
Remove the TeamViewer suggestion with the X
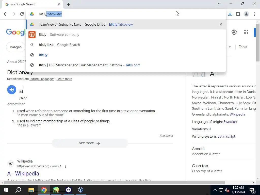(221, 24)
